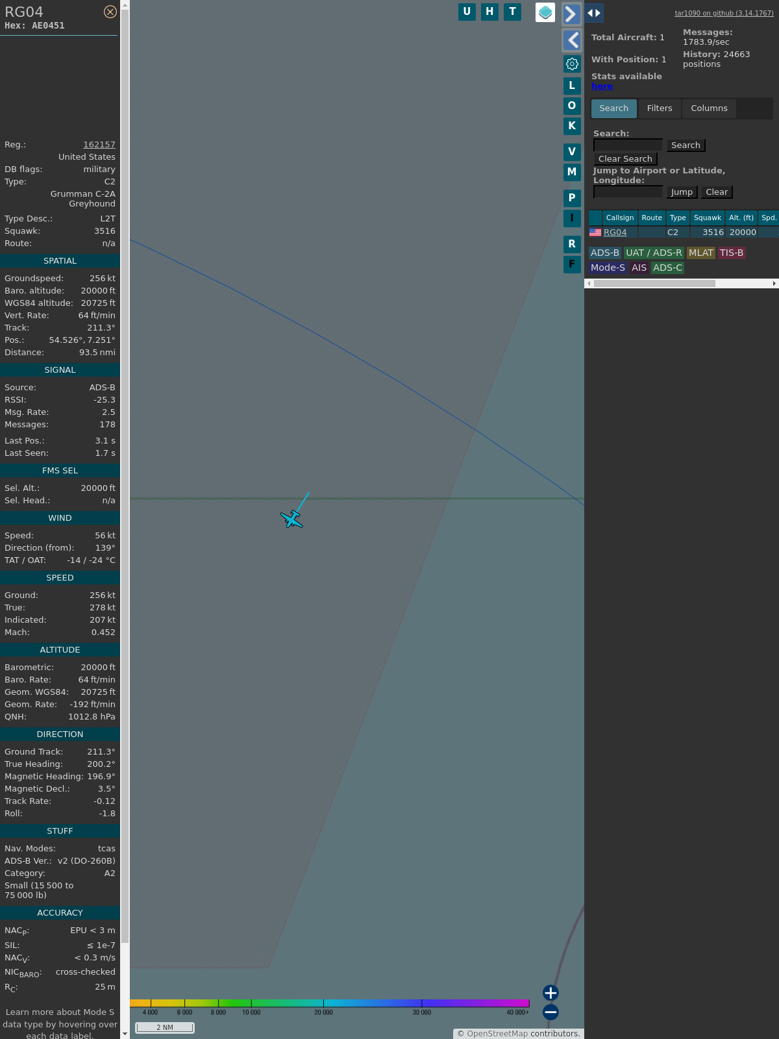The height and width of the screenshot is (1039, 779).
Task: Click the 20000 altitude cell in table
Action: tap(742, 232)
